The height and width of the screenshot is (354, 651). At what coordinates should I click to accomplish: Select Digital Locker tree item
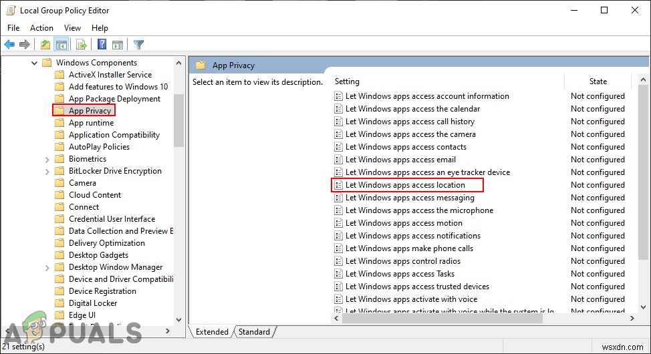click(x=93, y=303)
